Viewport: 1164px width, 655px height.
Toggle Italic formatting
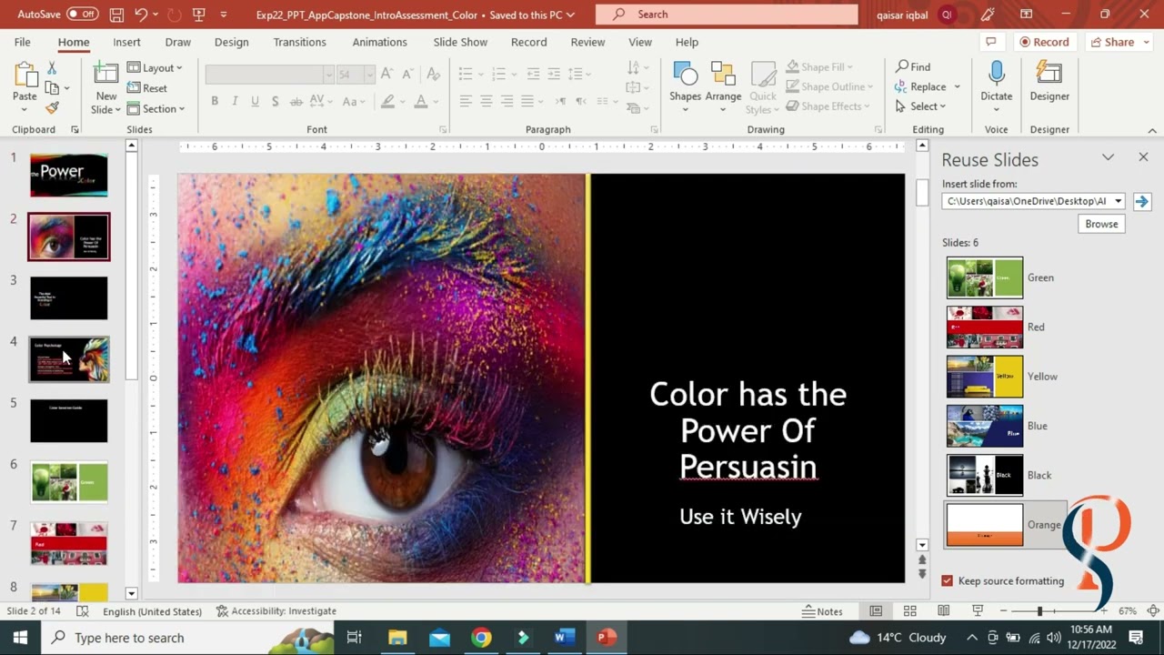point(235,101)
